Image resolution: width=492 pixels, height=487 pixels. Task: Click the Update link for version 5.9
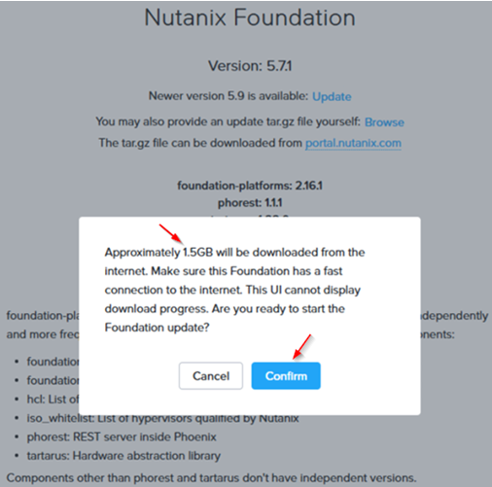pos(332,96)
